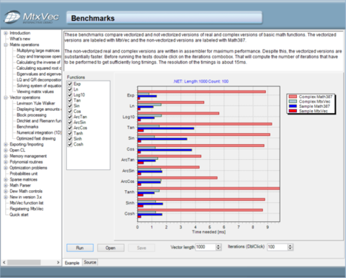Click the MtxVec logo icon
346x278 pixels.
click(12, 17)
